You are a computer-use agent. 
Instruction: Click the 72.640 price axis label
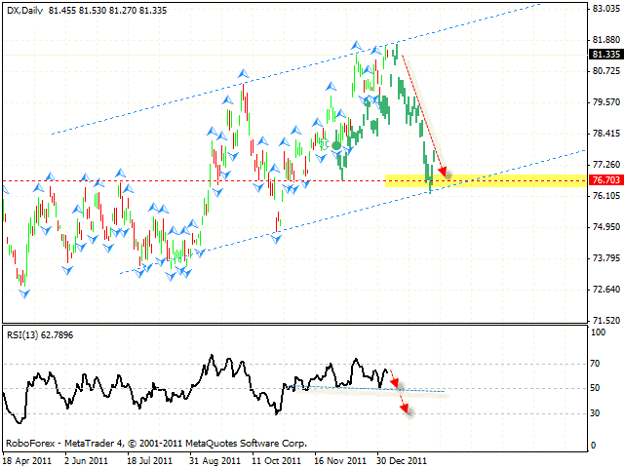pos(605,290)
